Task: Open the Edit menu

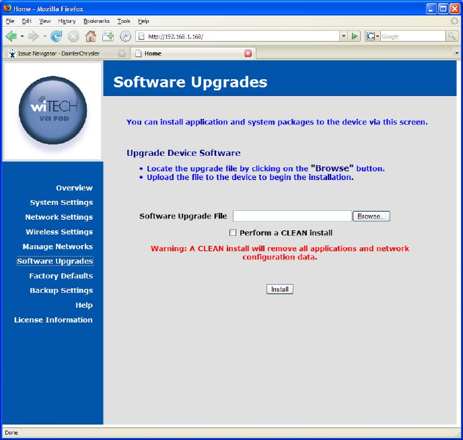Action: pos(26,21)
